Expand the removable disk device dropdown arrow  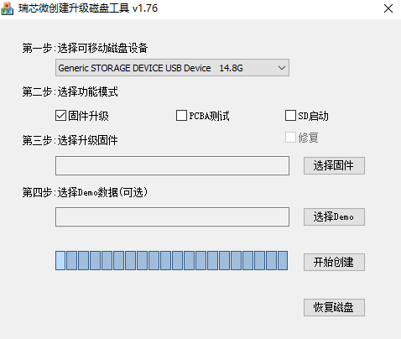pyautogui.click(x=282, y=68)
